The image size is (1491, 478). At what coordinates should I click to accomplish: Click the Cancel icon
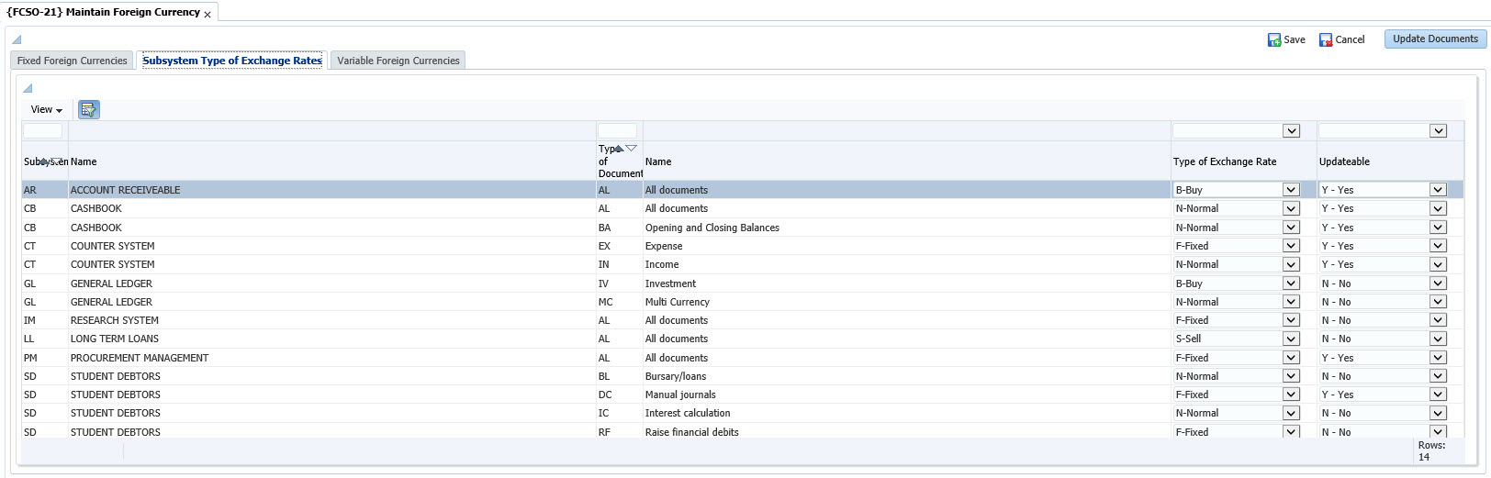tap(1326, 39)
